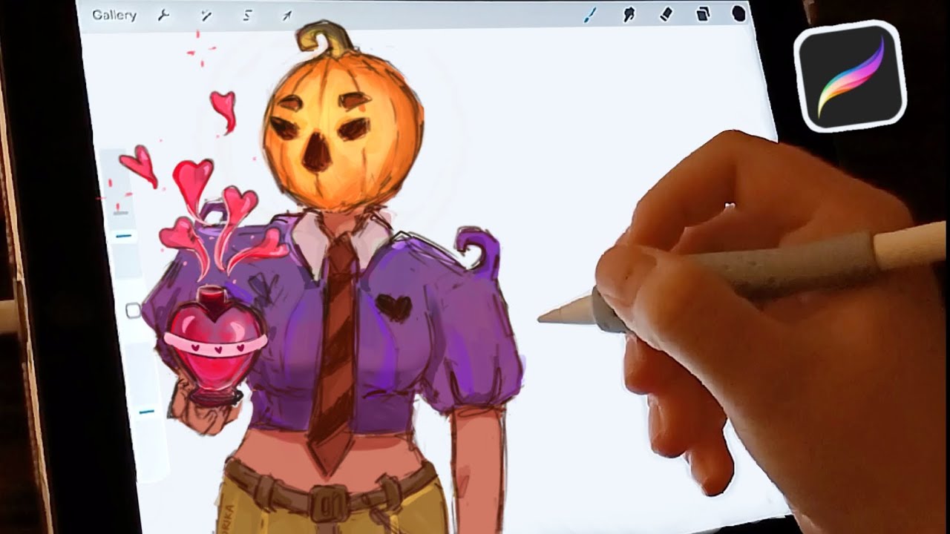950x534 pixels.
Task: Open the Layers panel
Action: [x=702, y=13]
